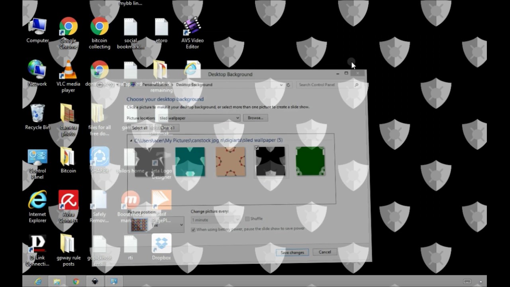Launch AVS Video Editor shortcut
510x287 pixels.
(192, 33)
